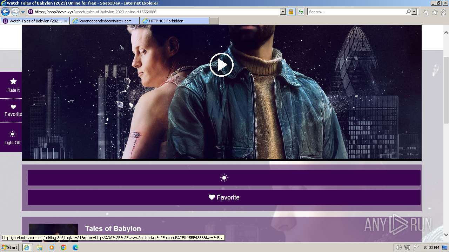
Task: Switch to the Watch Tales of Babylon tab
Action: (35, 21)
